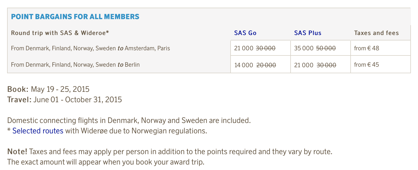This screenshot has height=170, width=418.
Task: Click the Book May 19 - 25 line
Action: [x=48, y=89]
